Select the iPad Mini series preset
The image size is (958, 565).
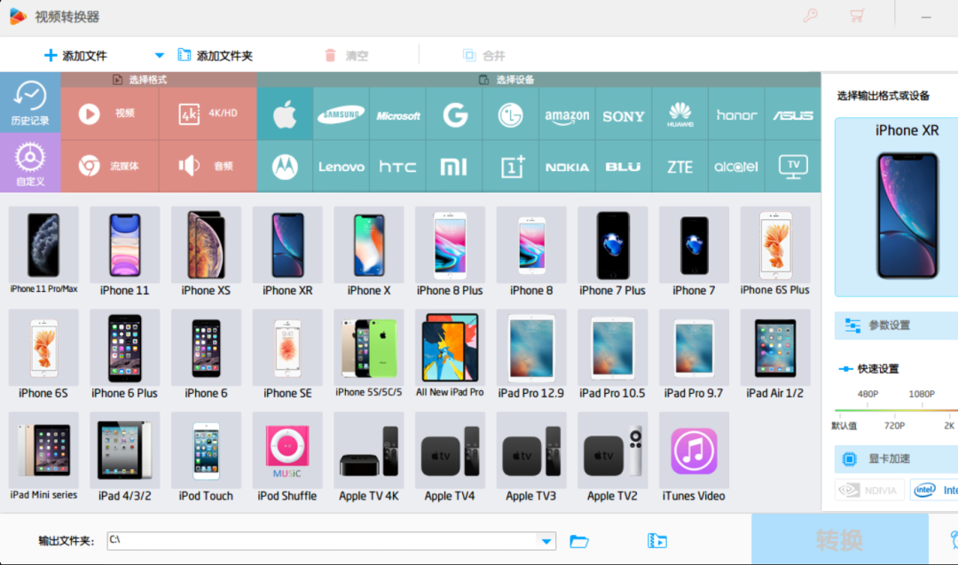pyautogui.click(x=43, y=457)
